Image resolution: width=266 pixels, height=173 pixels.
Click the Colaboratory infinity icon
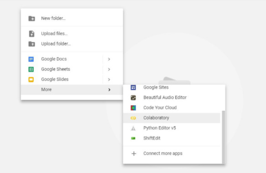pyautogui.click(x=133, y=118)
